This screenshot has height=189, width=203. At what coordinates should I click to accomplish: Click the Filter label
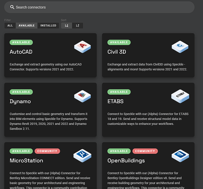[x=8, y=20]
